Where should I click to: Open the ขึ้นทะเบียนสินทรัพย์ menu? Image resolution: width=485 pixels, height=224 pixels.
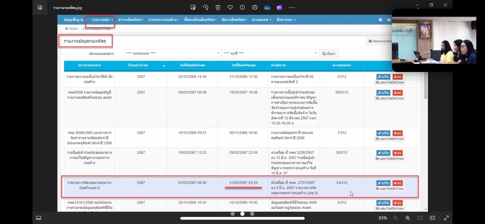pos(200,20)
